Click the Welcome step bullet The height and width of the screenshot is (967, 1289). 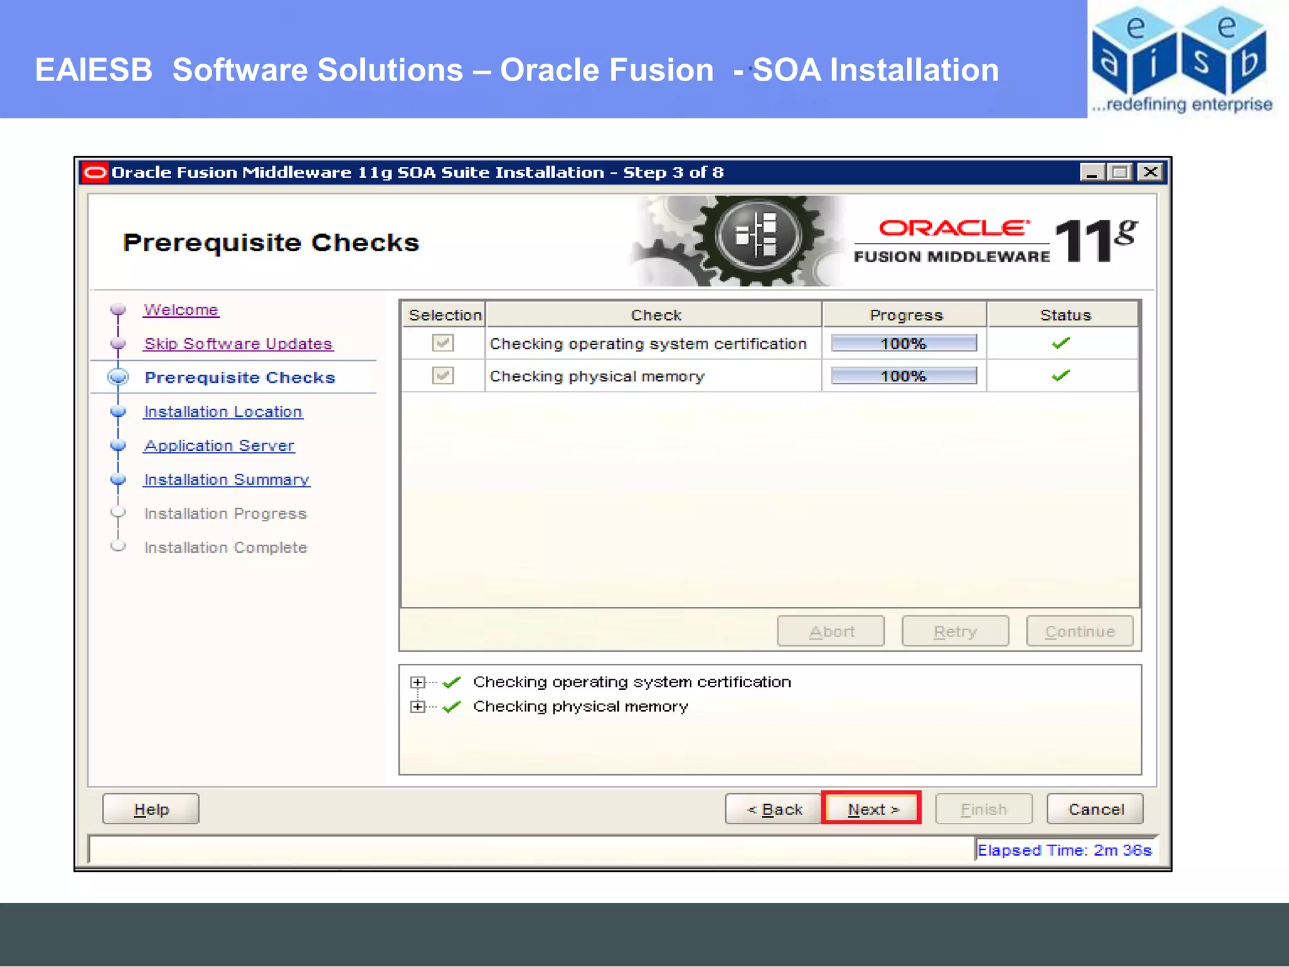tap(118, 310)
